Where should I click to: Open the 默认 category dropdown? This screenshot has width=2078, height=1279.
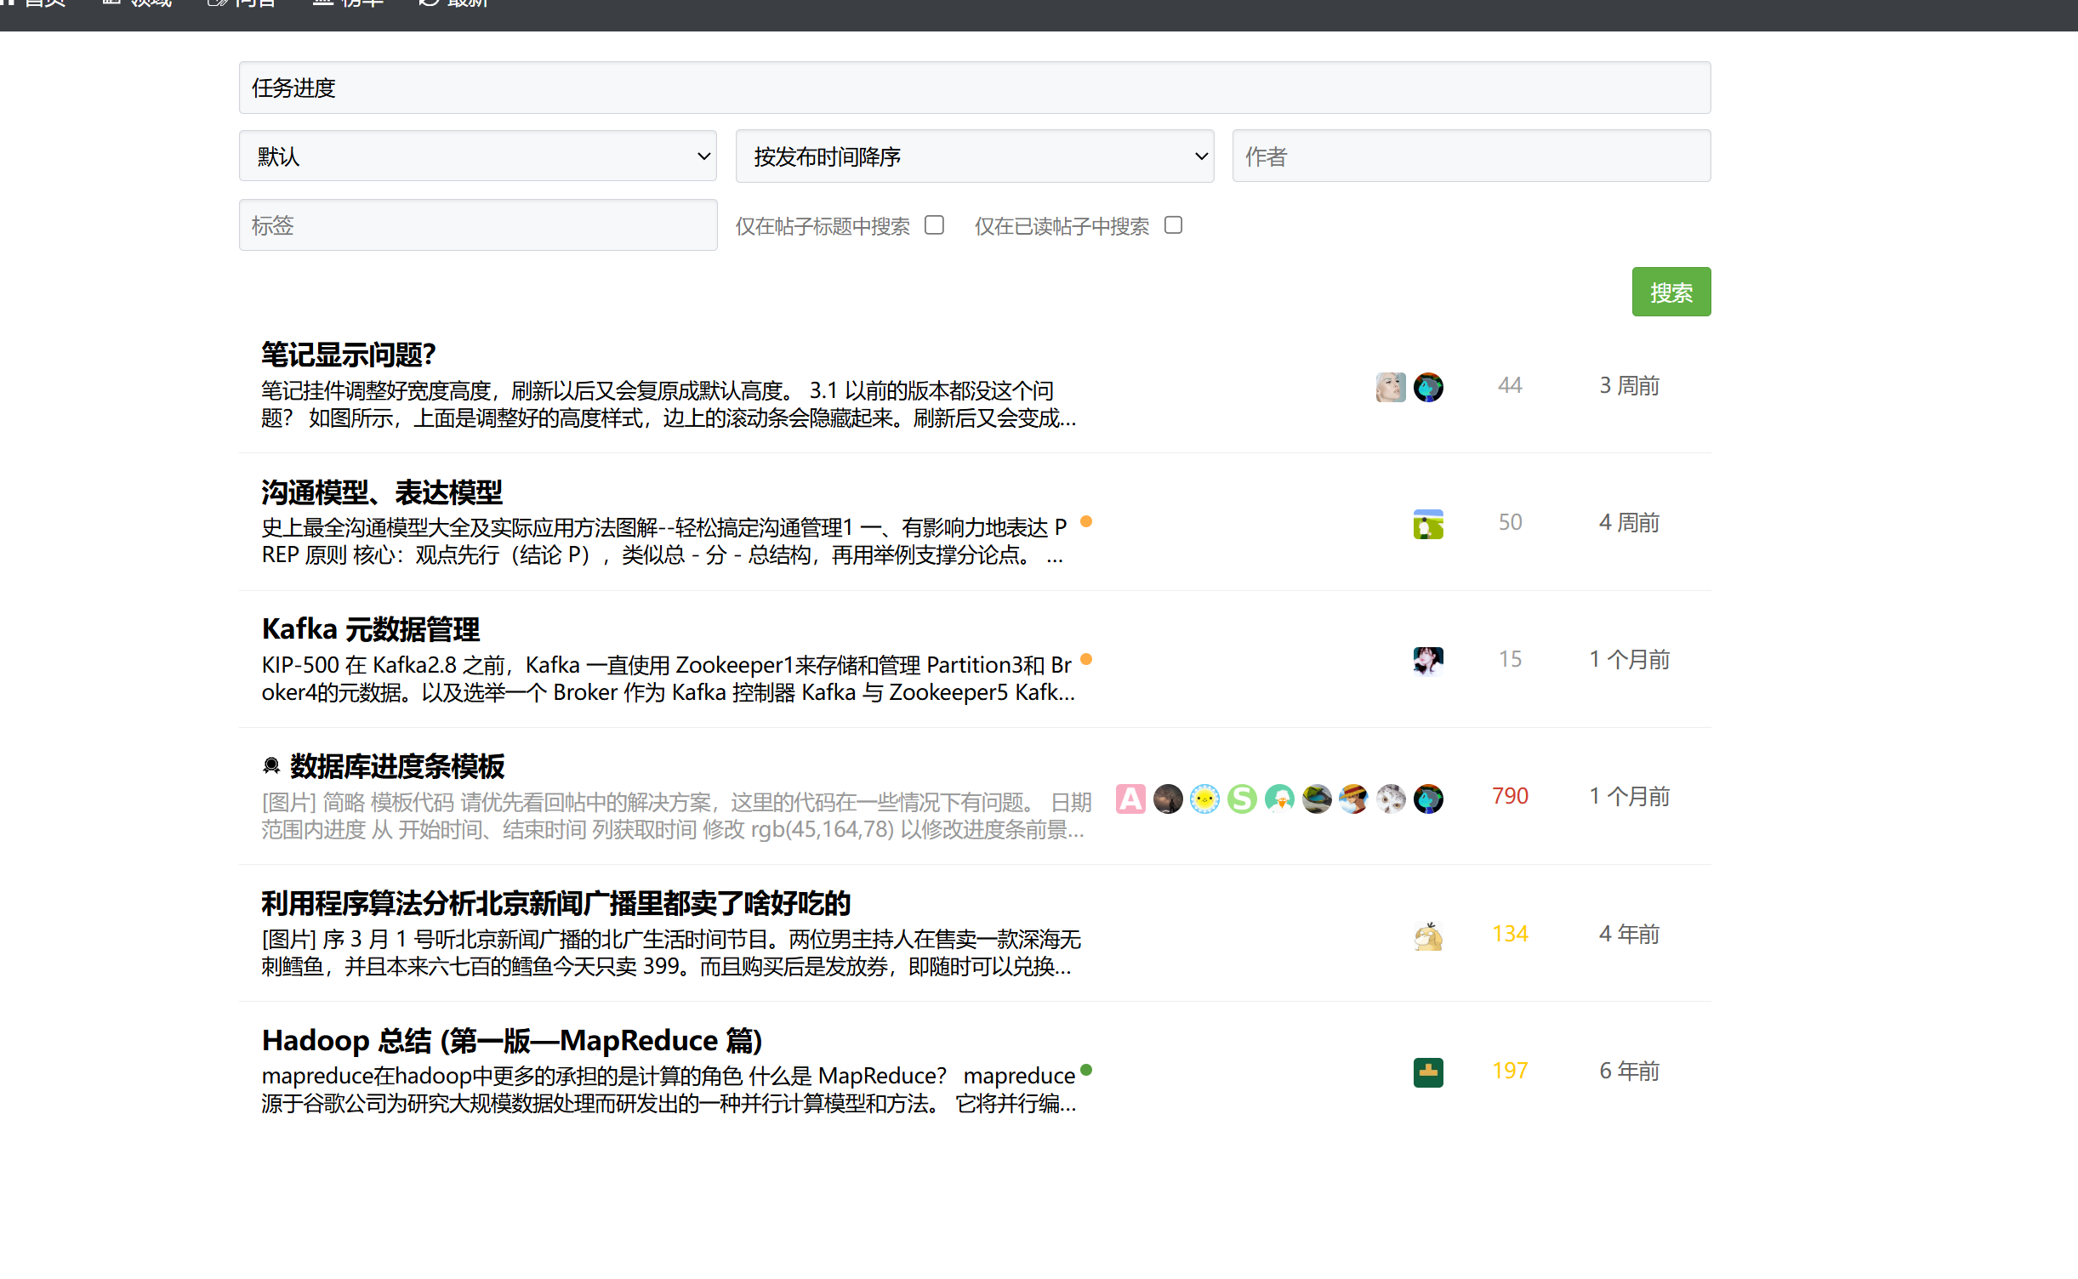click(478, 156)
